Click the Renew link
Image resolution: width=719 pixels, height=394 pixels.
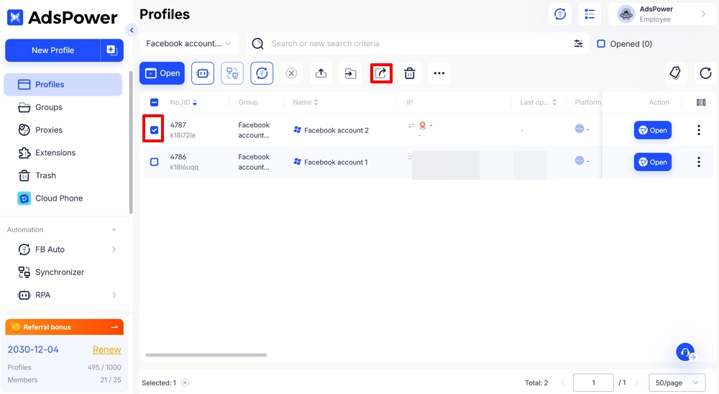tap(107, 349)
